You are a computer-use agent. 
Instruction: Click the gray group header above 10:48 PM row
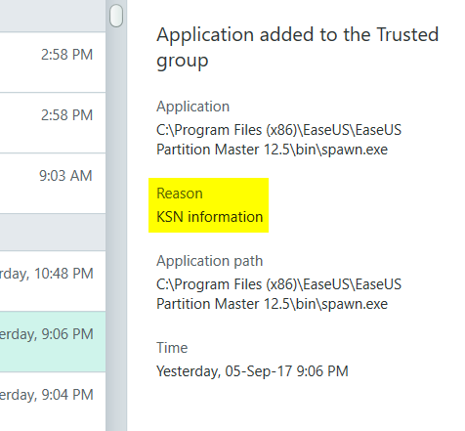tap(53, 232)
